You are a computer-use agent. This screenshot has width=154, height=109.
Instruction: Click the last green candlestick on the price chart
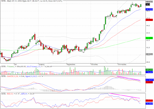(x=141, y=5)
